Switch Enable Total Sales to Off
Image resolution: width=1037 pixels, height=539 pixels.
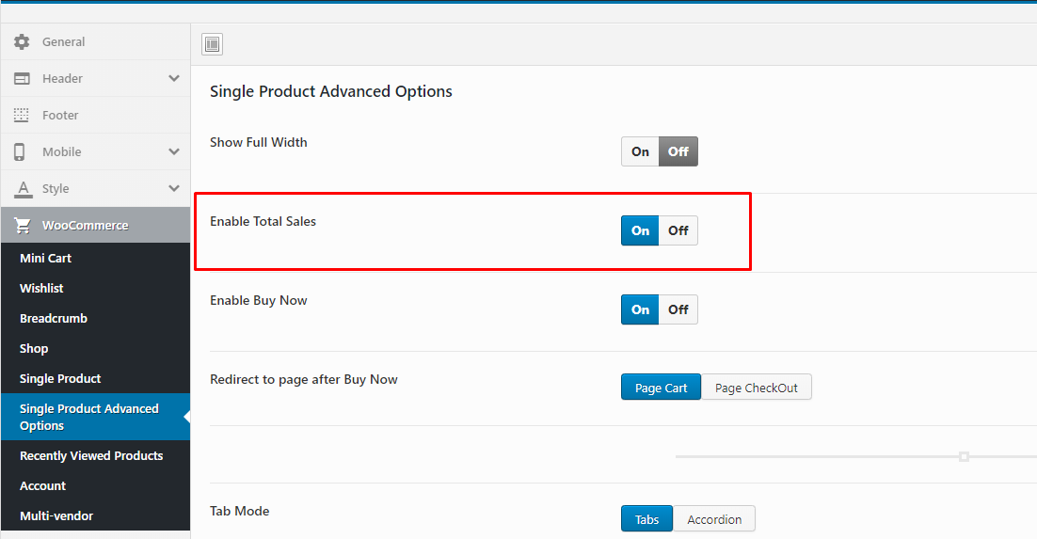coord(678,230)
